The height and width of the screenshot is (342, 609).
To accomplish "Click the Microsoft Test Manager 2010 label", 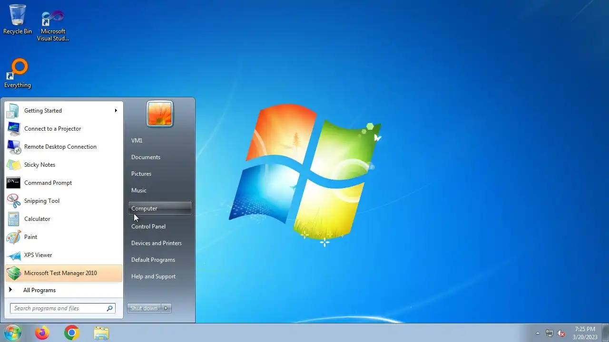I will click(x=60, y=273).
